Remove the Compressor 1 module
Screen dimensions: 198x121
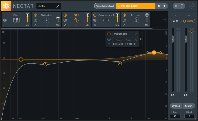click(95, 25)
